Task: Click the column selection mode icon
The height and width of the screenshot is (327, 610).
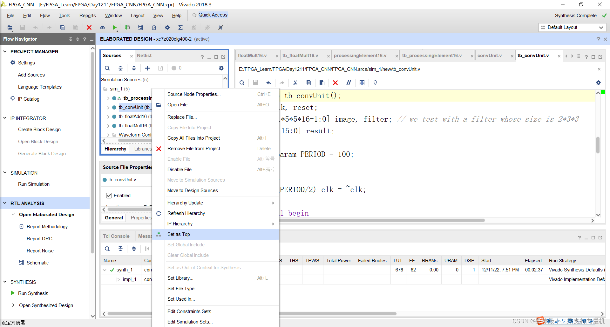Action: click(x=362, y=83)
